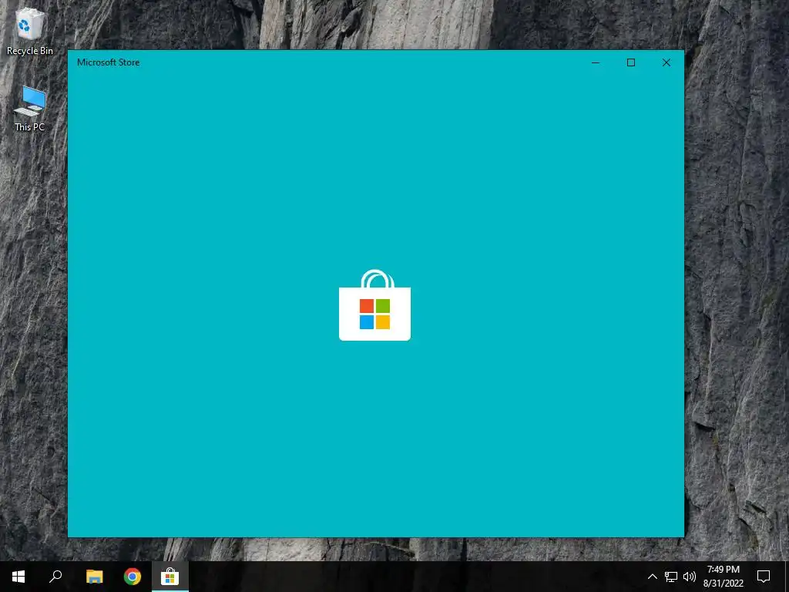Open the Windows Start menu

[18, 577]
